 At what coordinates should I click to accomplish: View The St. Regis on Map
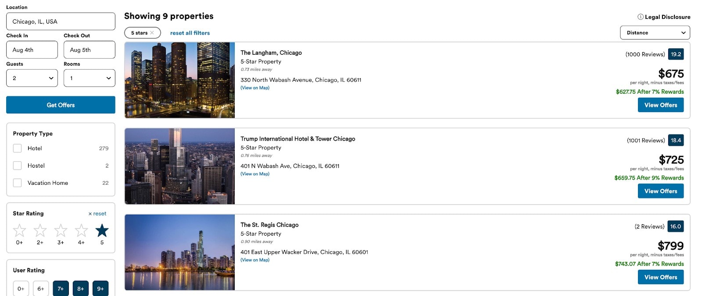pos(255,260)
